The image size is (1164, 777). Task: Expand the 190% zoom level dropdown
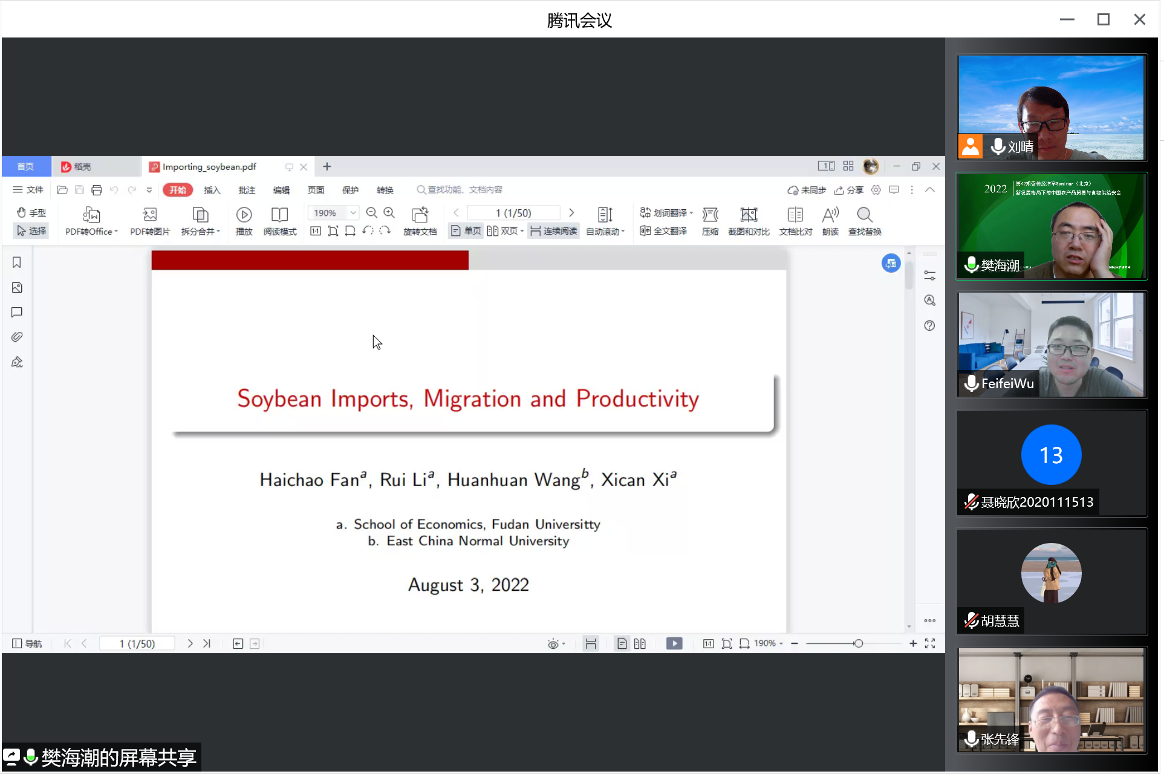pyautogui.click(x=353, y=213)
